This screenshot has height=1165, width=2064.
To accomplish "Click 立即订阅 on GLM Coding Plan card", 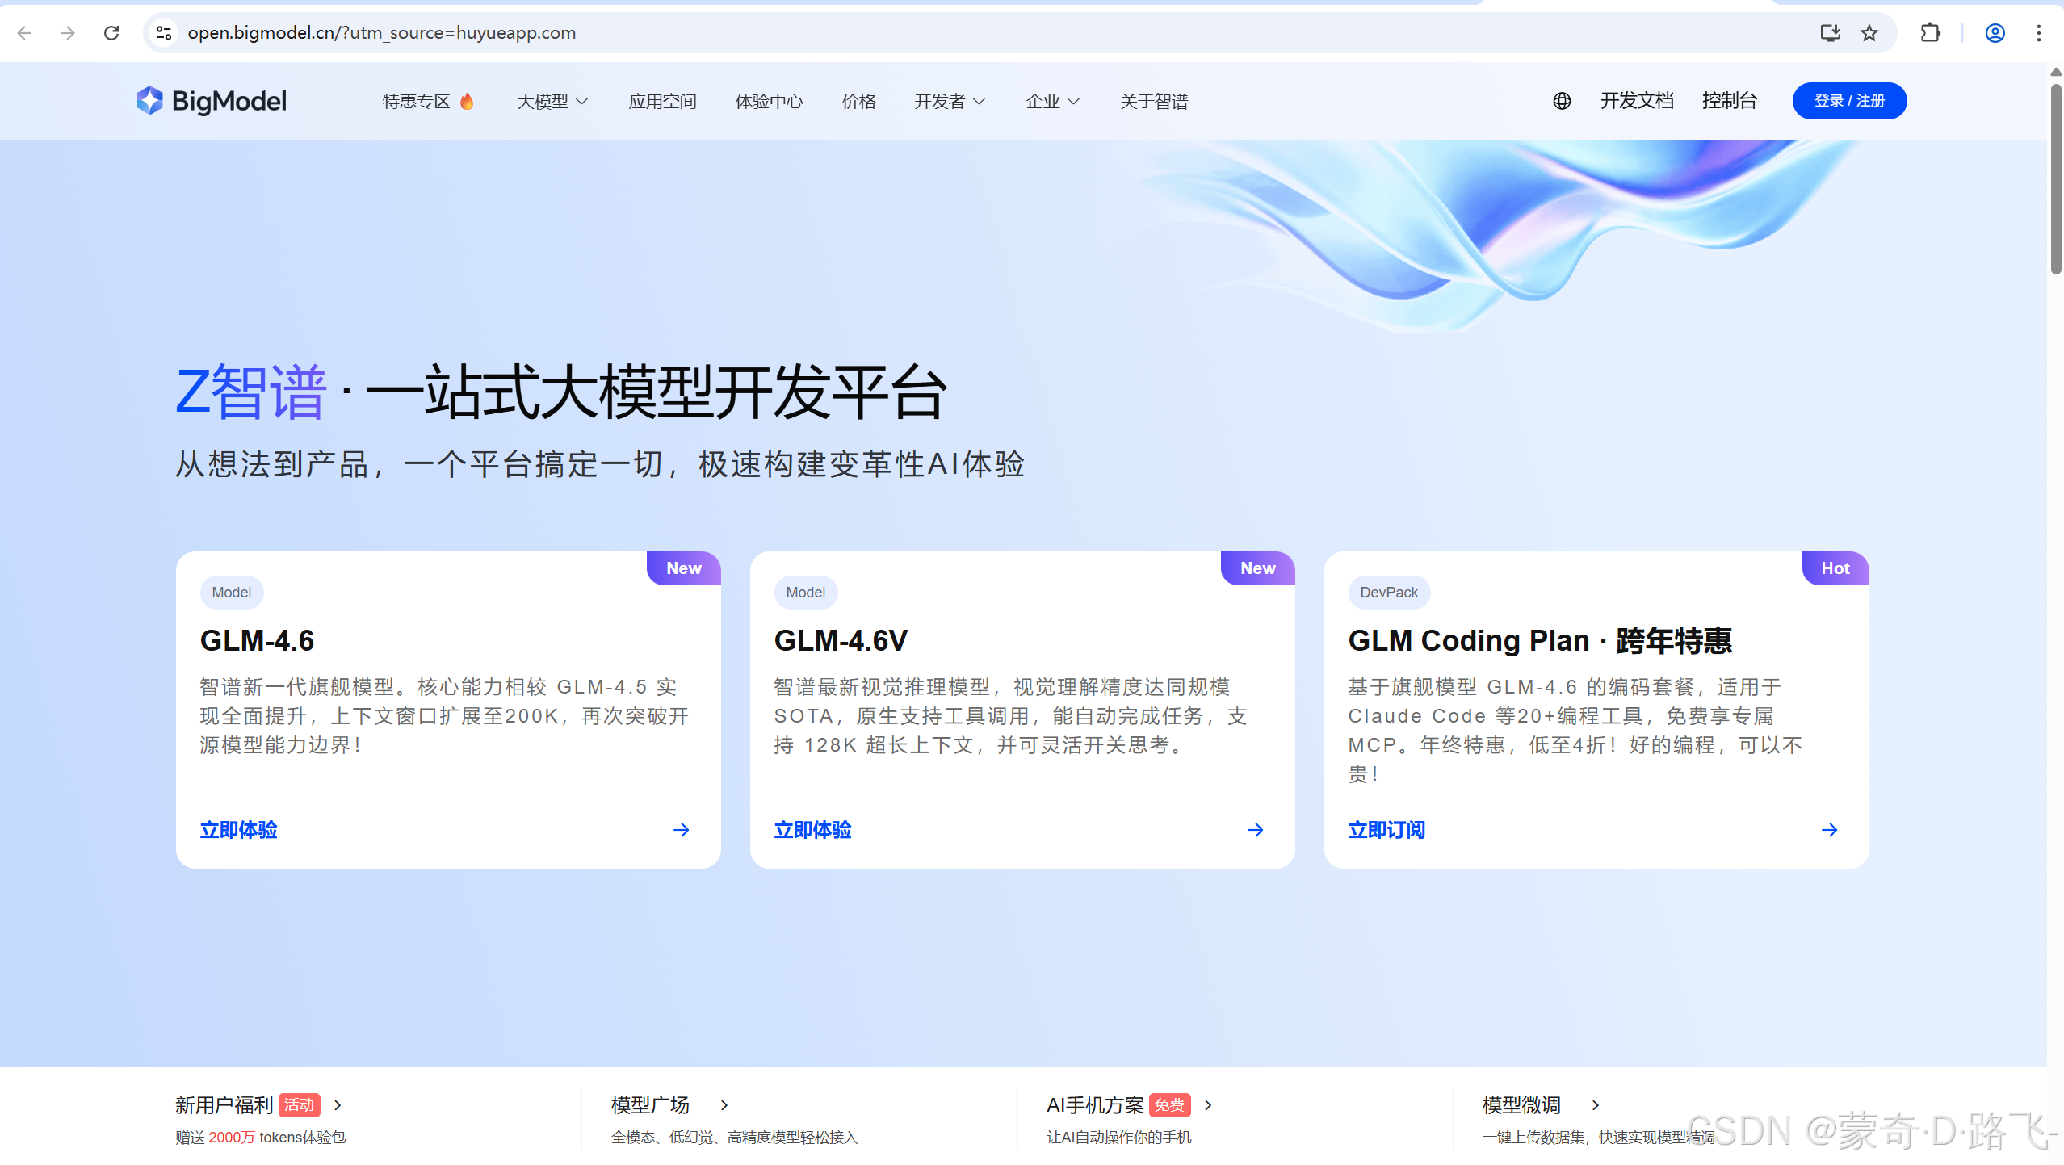I will tap(1386, 830).
